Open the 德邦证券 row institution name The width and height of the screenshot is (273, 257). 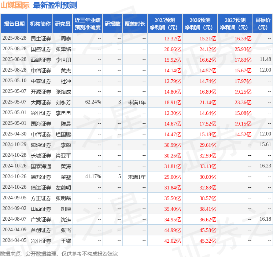[x=41, y=177]
